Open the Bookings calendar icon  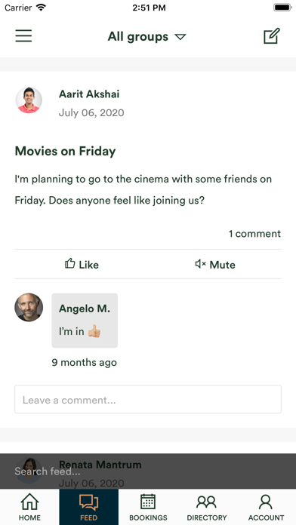point(148,502)
